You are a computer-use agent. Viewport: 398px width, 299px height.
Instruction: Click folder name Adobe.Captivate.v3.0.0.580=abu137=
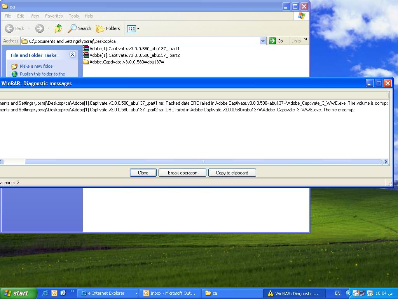(x=127, y=62)
